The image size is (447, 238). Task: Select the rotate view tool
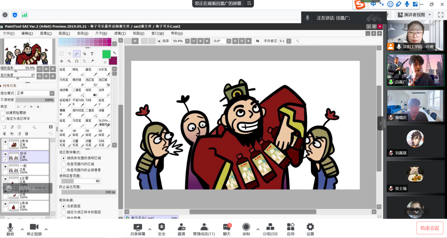pos(77,61)
